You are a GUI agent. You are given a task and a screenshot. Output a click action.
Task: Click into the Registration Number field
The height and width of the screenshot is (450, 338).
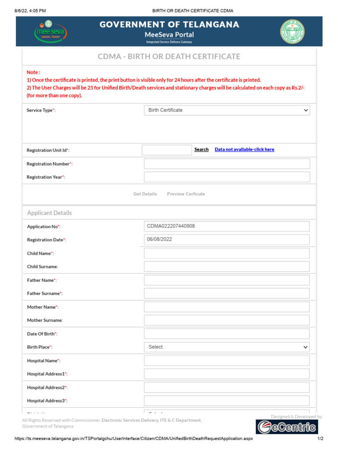click(227, 164)
